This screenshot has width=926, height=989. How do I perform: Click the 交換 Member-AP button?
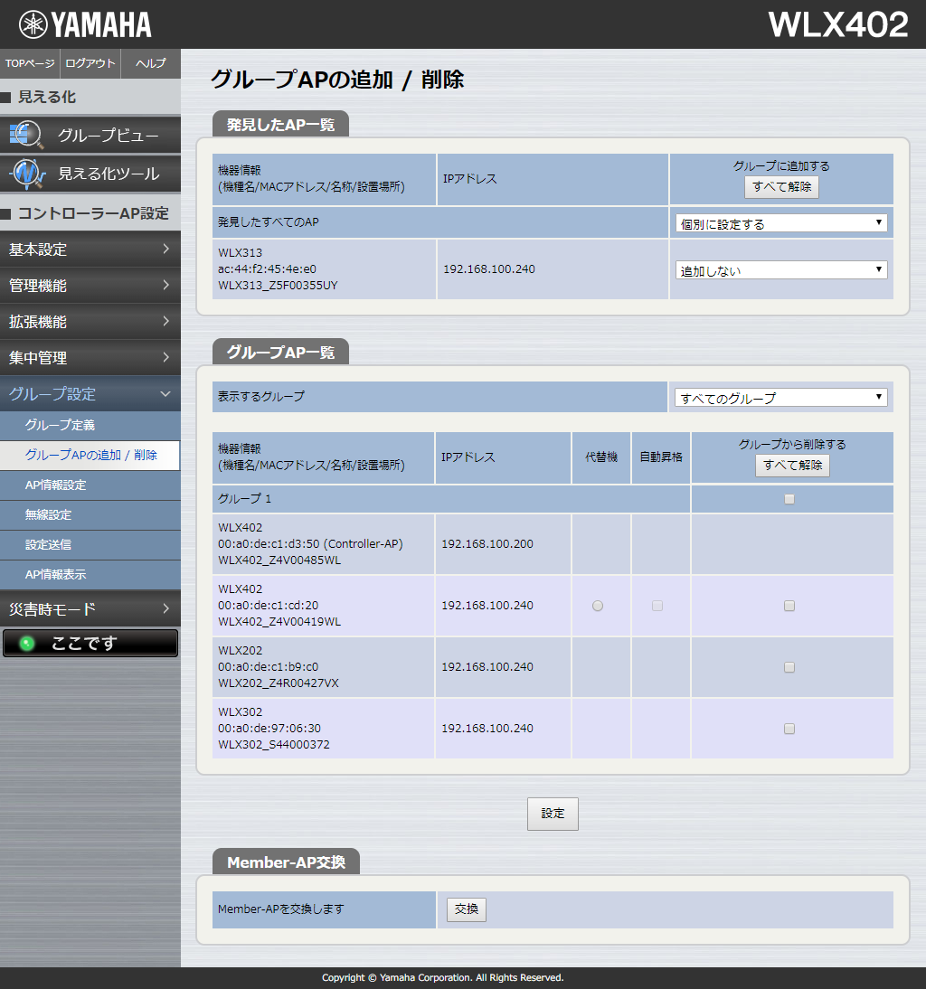467,909
